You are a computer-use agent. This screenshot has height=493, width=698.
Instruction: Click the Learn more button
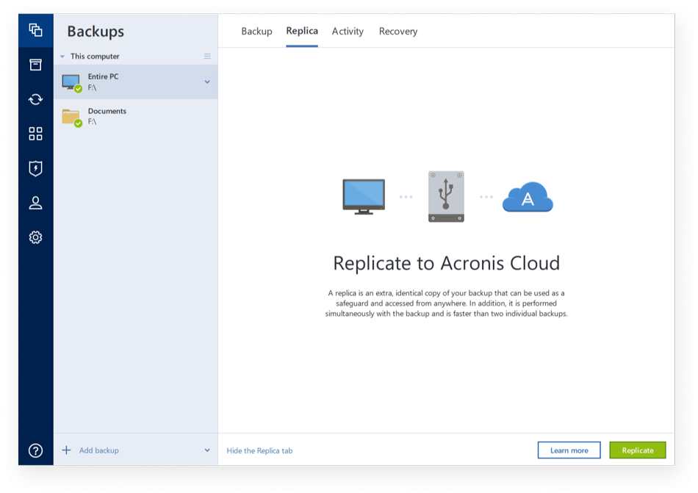569,450
